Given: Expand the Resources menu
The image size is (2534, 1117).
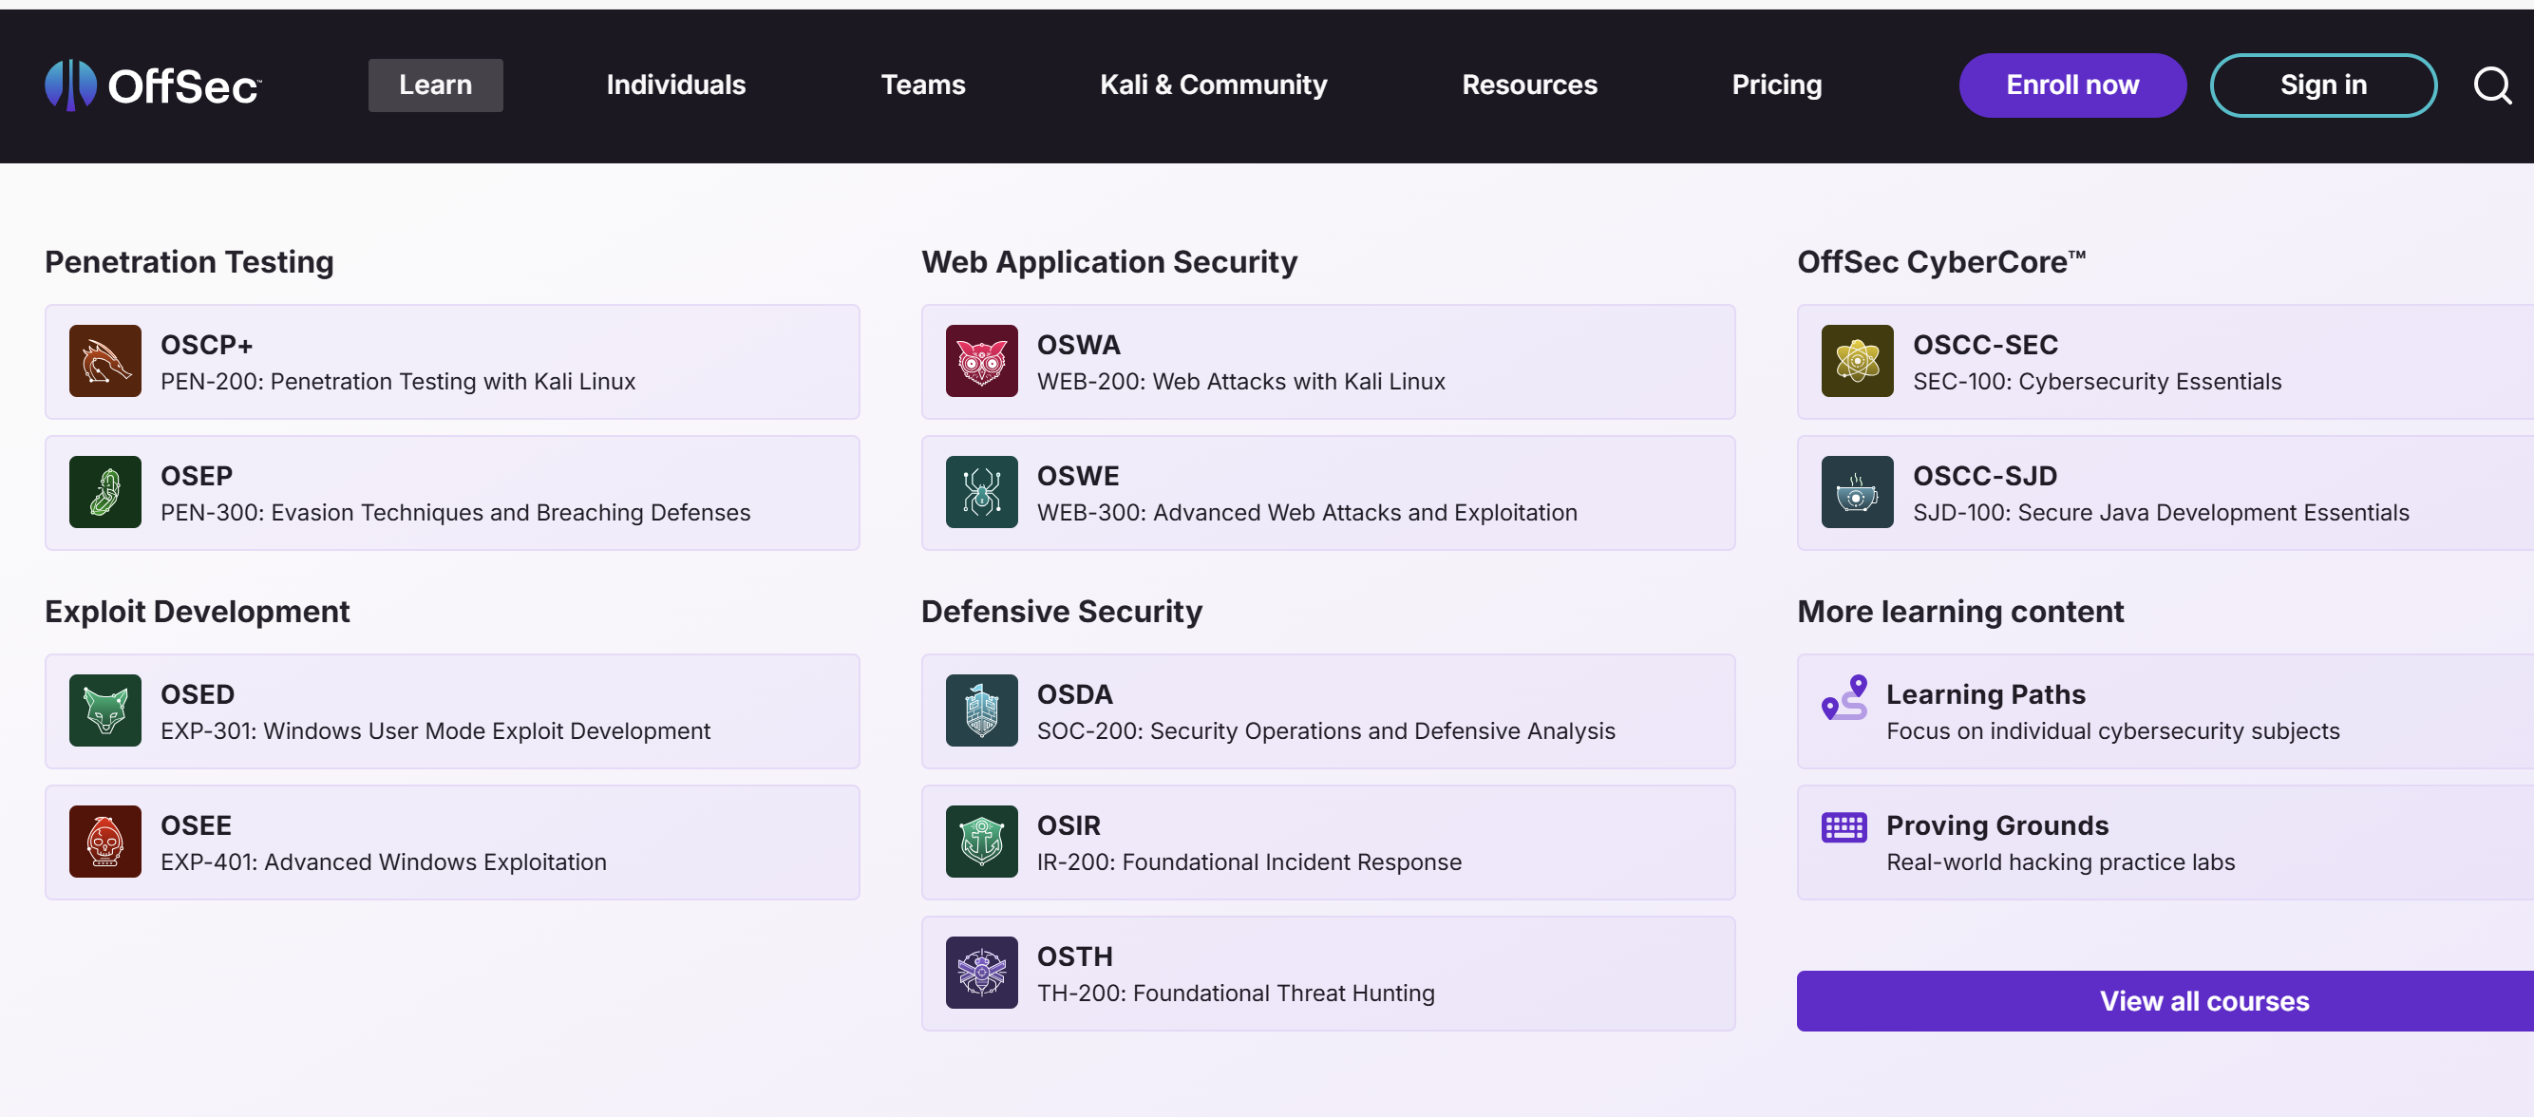Looking at the screenshot, I should click(x=1529, y=85).
